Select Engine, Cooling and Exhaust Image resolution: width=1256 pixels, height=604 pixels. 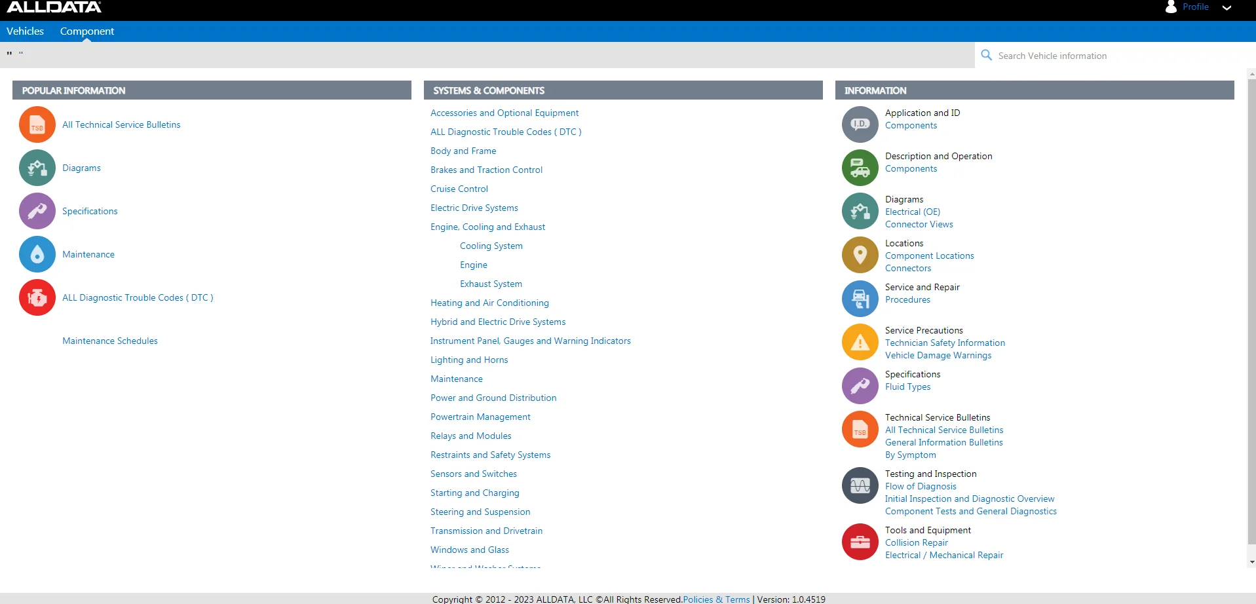pos(487,227)
